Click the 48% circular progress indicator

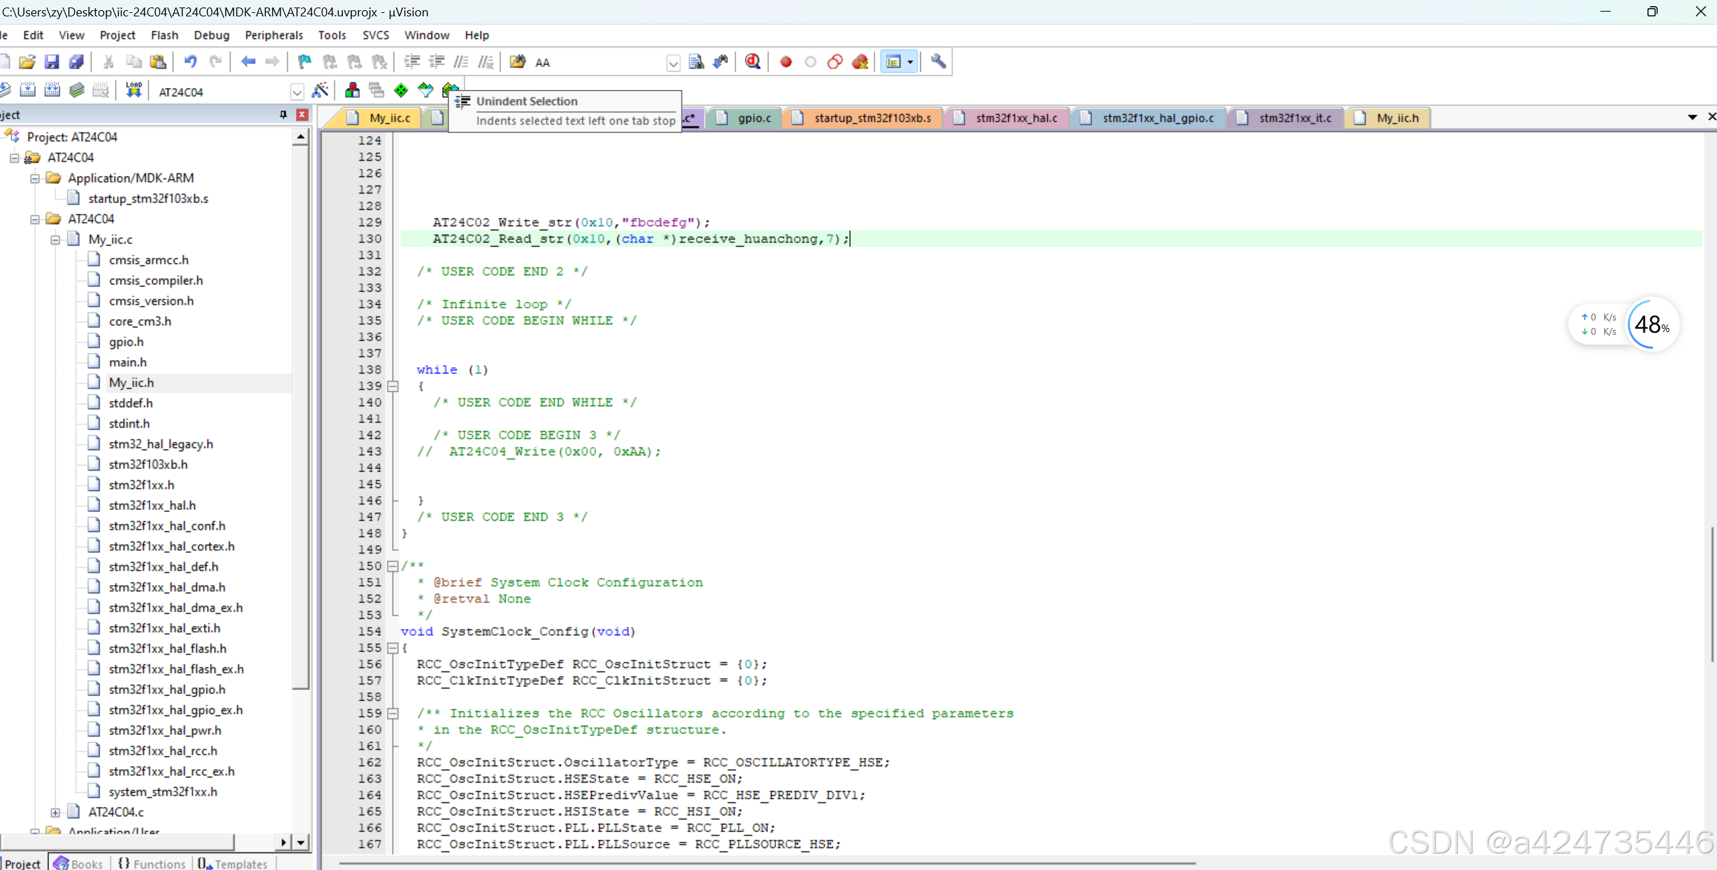[x=1652, y=325]
